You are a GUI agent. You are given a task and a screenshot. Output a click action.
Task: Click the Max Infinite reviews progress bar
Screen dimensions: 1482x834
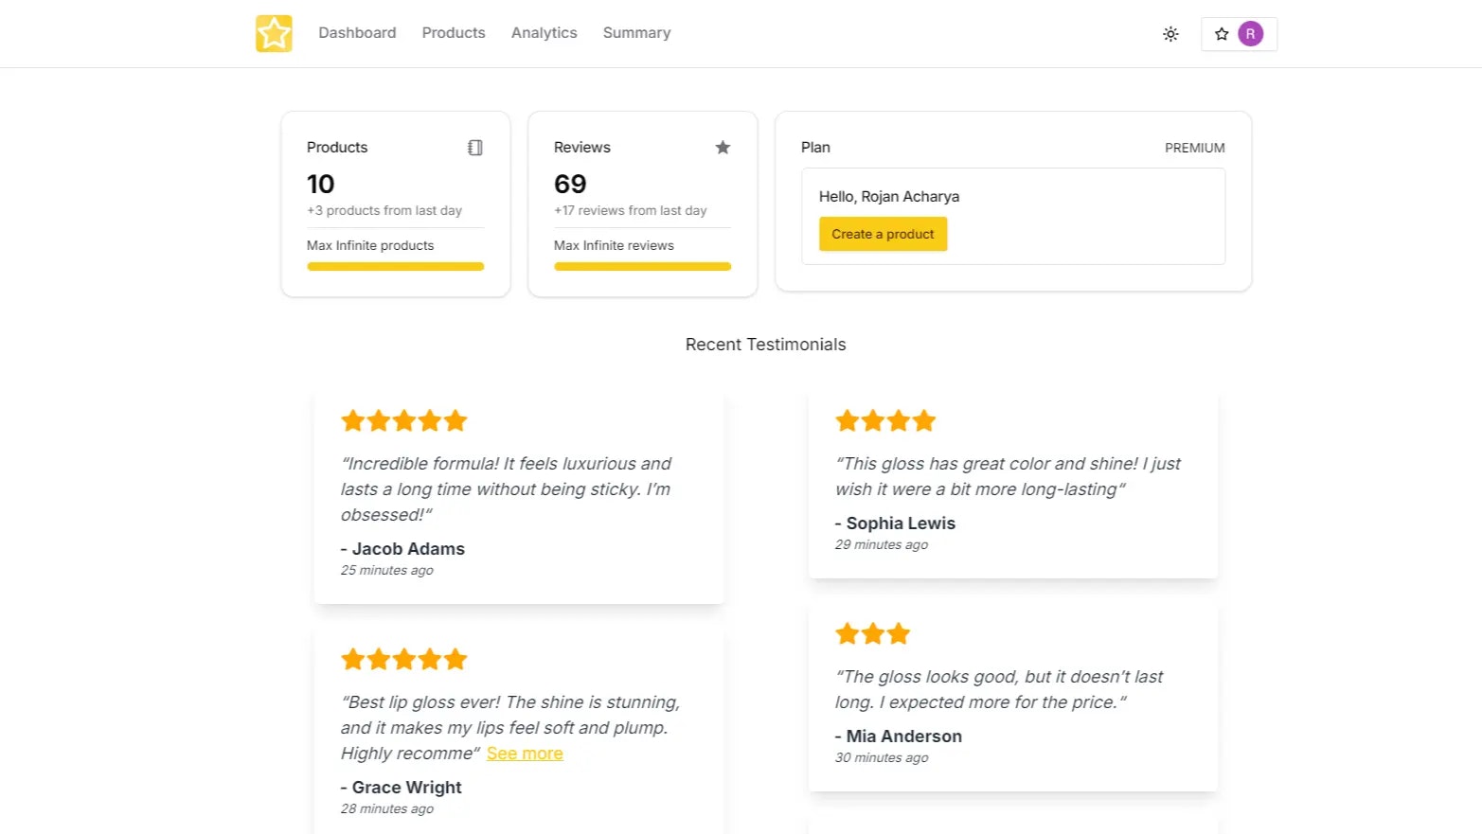click(642, 267)
